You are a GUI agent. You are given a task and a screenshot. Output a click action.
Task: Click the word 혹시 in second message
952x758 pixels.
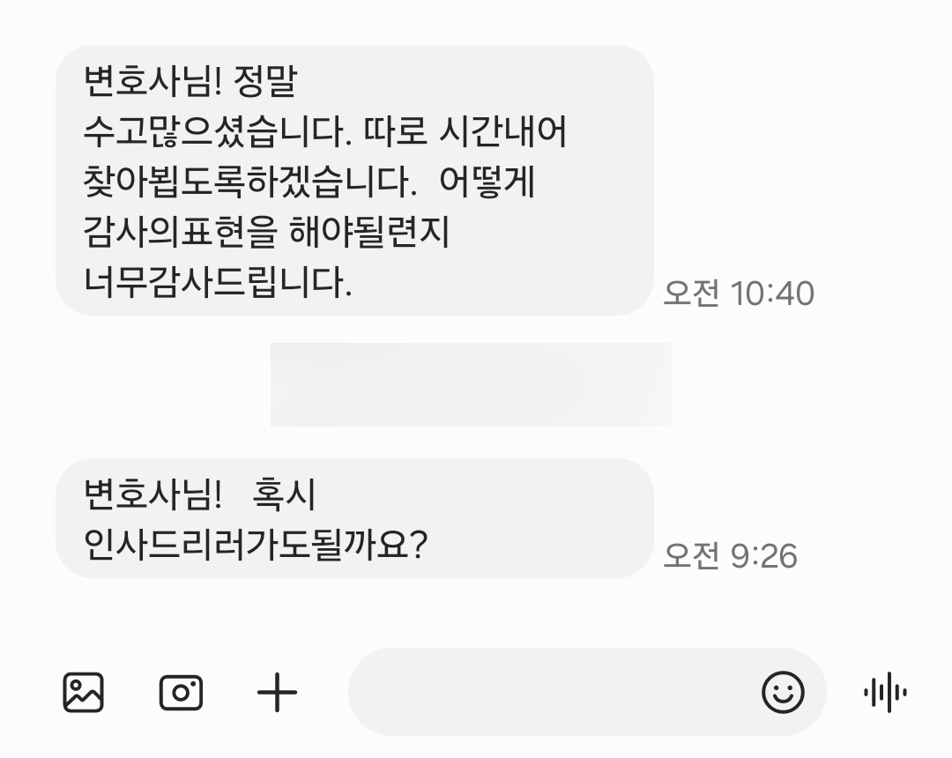(284, 494)
